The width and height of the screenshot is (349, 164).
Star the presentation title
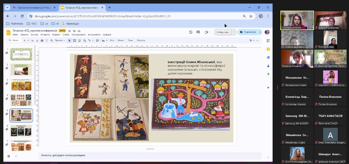69,31
